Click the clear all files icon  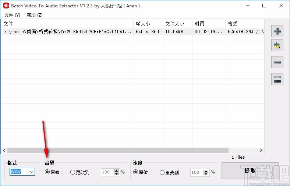click(x=277, y=79)
